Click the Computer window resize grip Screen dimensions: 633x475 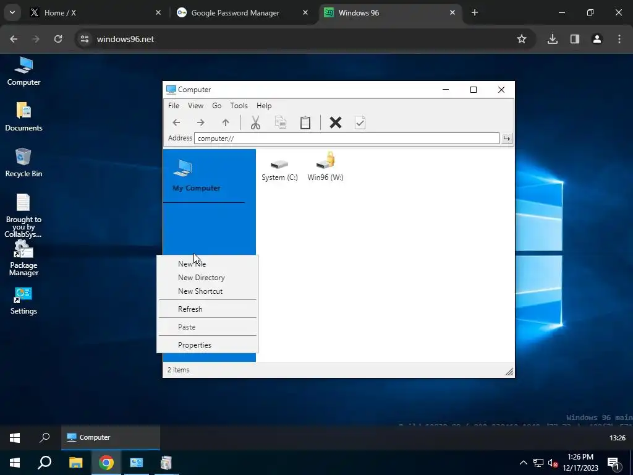[509, 372]
